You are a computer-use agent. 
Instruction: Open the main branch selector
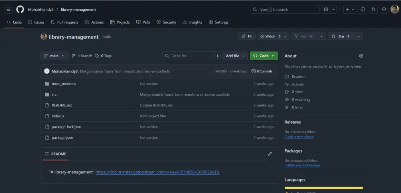54,56
